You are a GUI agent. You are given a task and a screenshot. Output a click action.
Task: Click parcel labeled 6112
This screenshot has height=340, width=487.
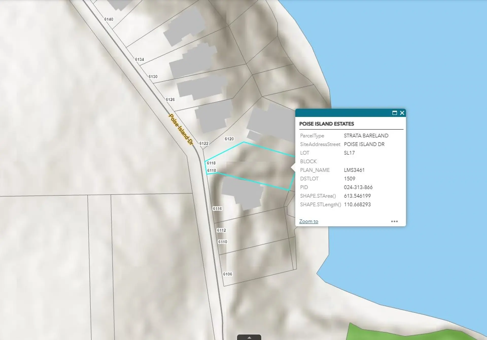[222, 230]
